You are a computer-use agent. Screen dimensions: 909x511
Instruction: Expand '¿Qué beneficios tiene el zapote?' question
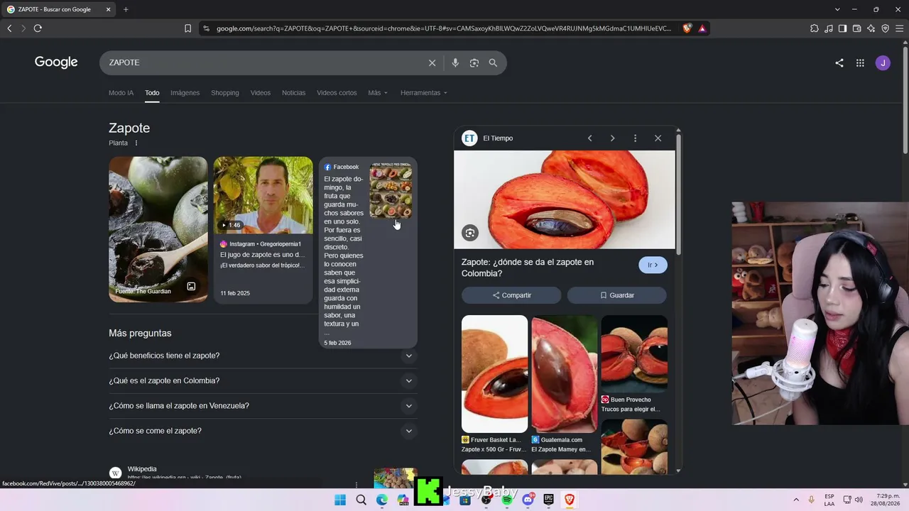click(x=263, y=356)
